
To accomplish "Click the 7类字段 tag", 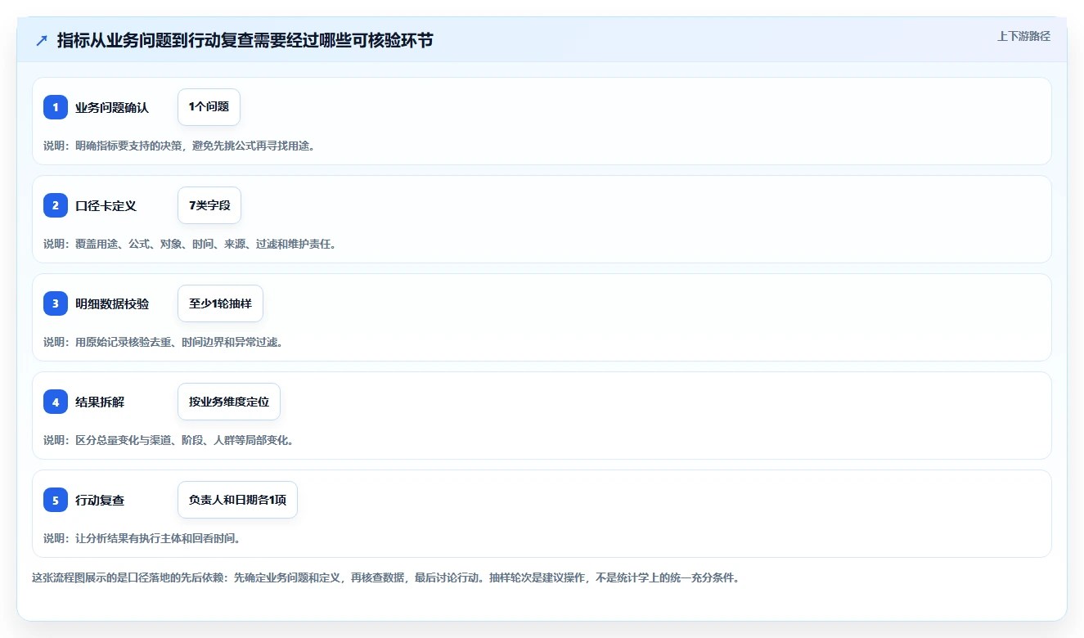I will [x=209, y=205].
